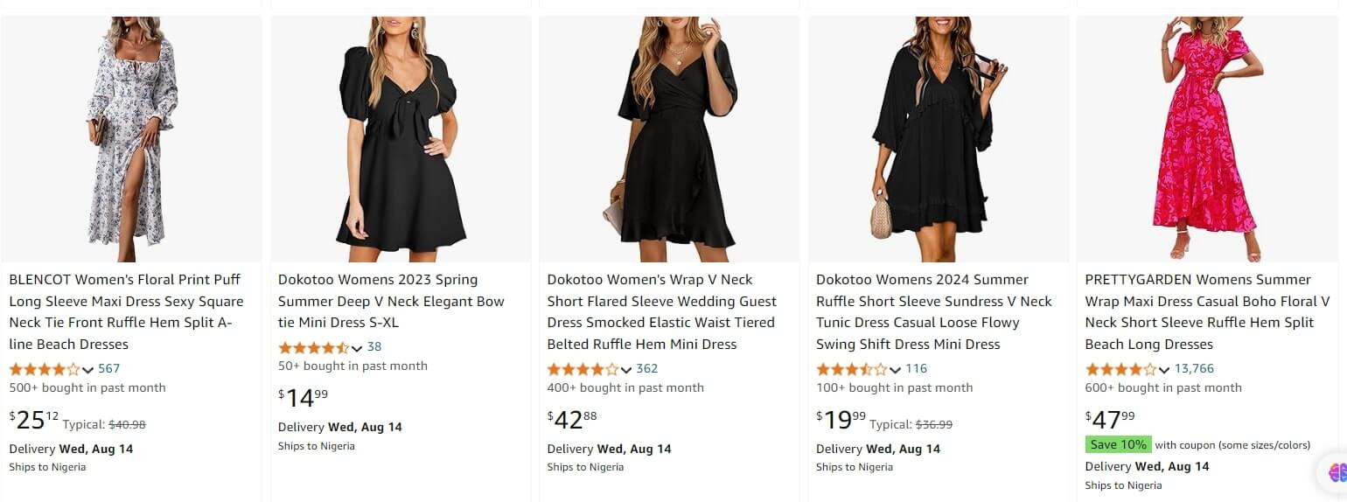Click the BLENCOT dress star rating
This screenshot has height=502, width=1347.
[x=45, y=369]
